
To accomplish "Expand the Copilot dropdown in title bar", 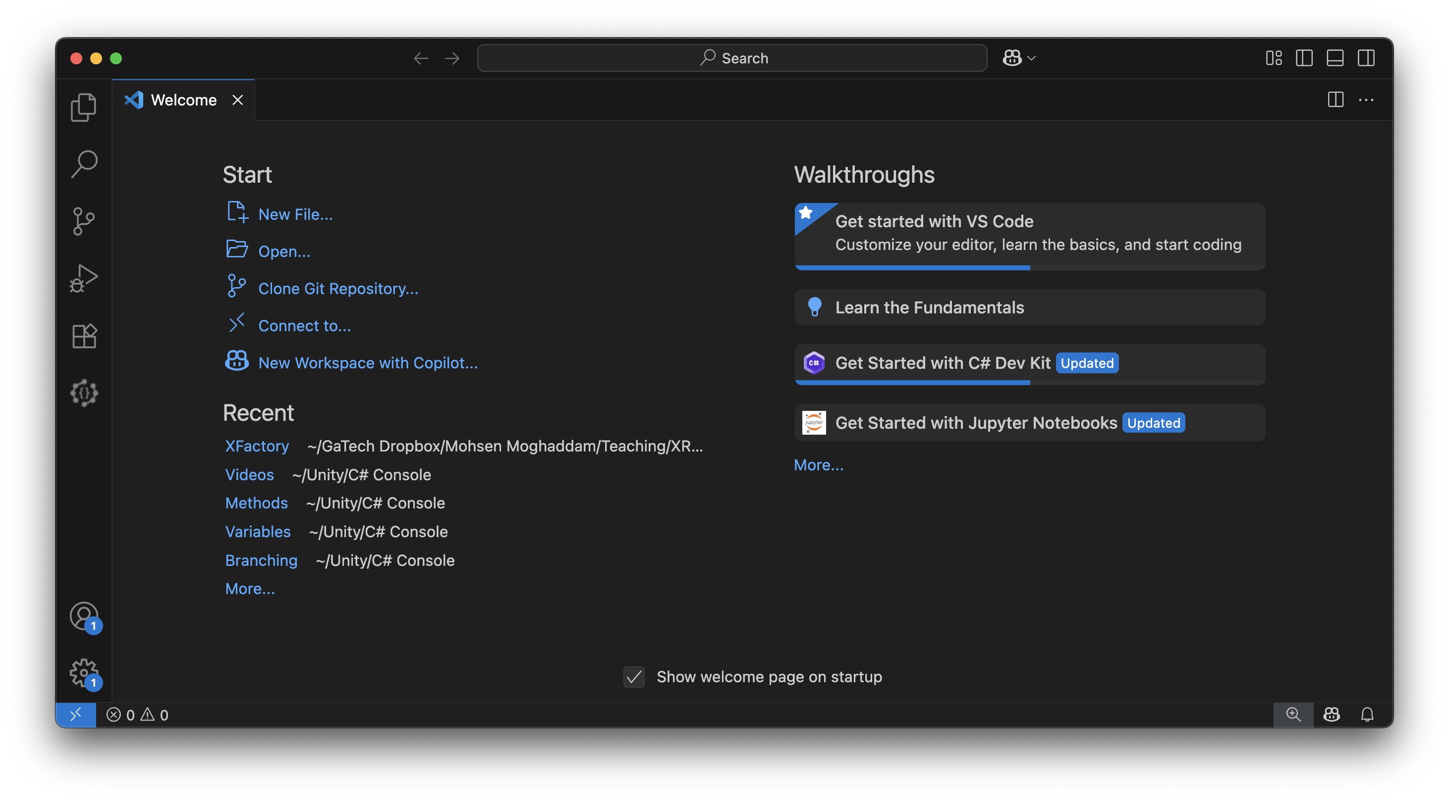I will [1031, 58].
